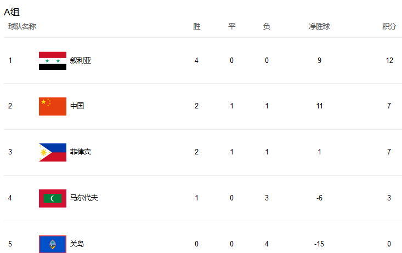This screenshot has height=253, width=402.
Task: Click China's goal difference of 11
Action: coord(319,106)
